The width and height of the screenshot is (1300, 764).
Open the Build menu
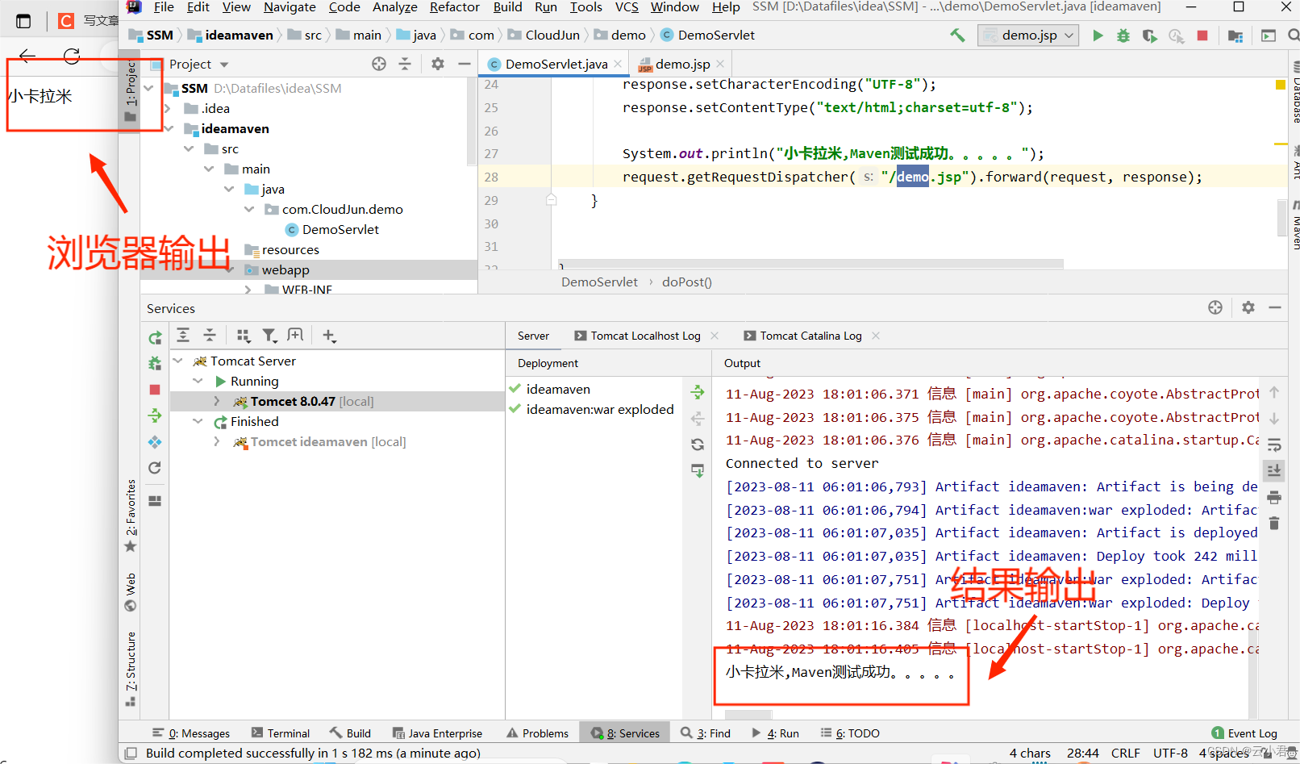point(508,7)
